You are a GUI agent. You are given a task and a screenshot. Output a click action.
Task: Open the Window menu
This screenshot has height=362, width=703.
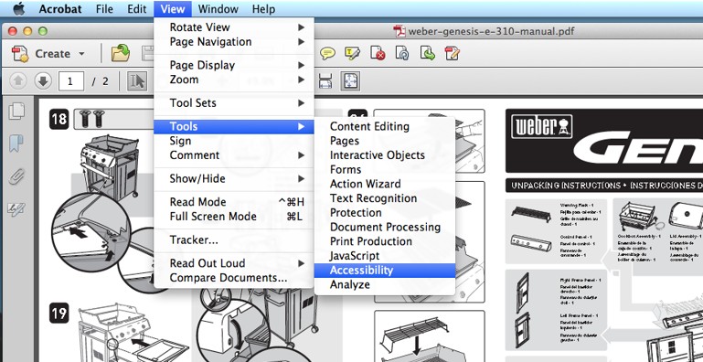point(218,9)
